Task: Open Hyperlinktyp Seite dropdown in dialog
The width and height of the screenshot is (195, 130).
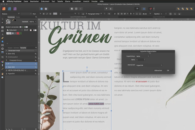Action: [143, 56]
